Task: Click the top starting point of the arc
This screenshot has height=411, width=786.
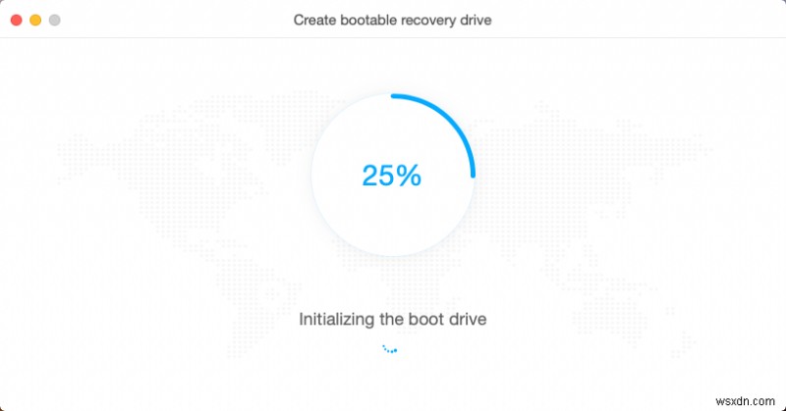Action: click(393, 96)
